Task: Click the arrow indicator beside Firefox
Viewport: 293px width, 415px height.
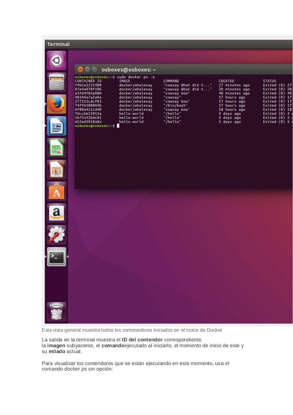Action: [46, 104]
